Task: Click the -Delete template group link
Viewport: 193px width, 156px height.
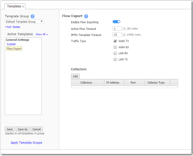Action: pos(16,27)
